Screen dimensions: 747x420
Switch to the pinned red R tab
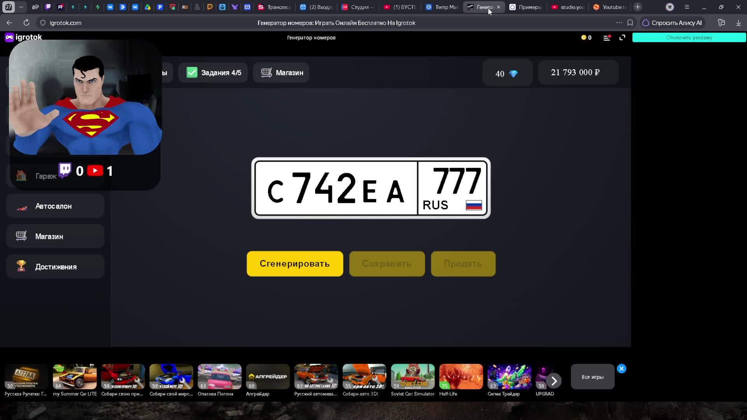click(x=60, y=7)
